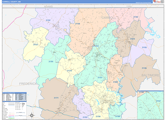Click the YORK county label

pyautogui.click(x=129, y=6)
